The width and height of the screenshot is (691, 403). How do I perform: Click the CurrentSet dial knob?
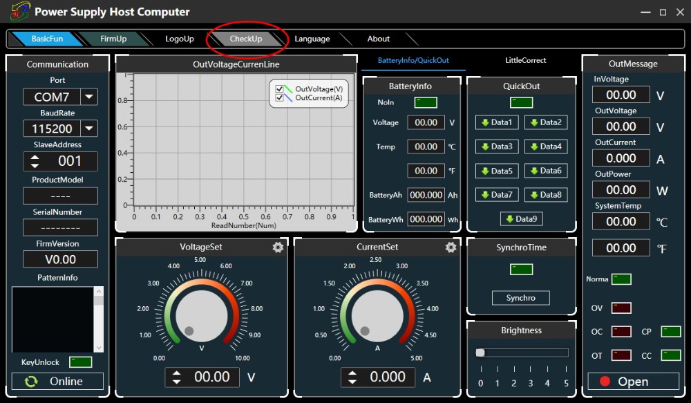(x=377, y=316)
